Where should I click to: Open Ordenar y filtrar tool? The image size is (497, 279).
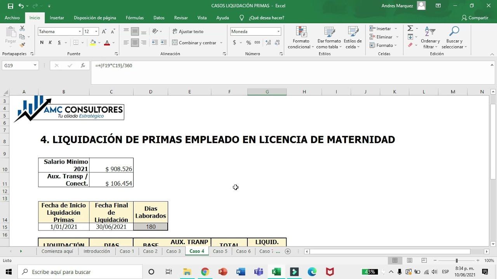[430, 38]
